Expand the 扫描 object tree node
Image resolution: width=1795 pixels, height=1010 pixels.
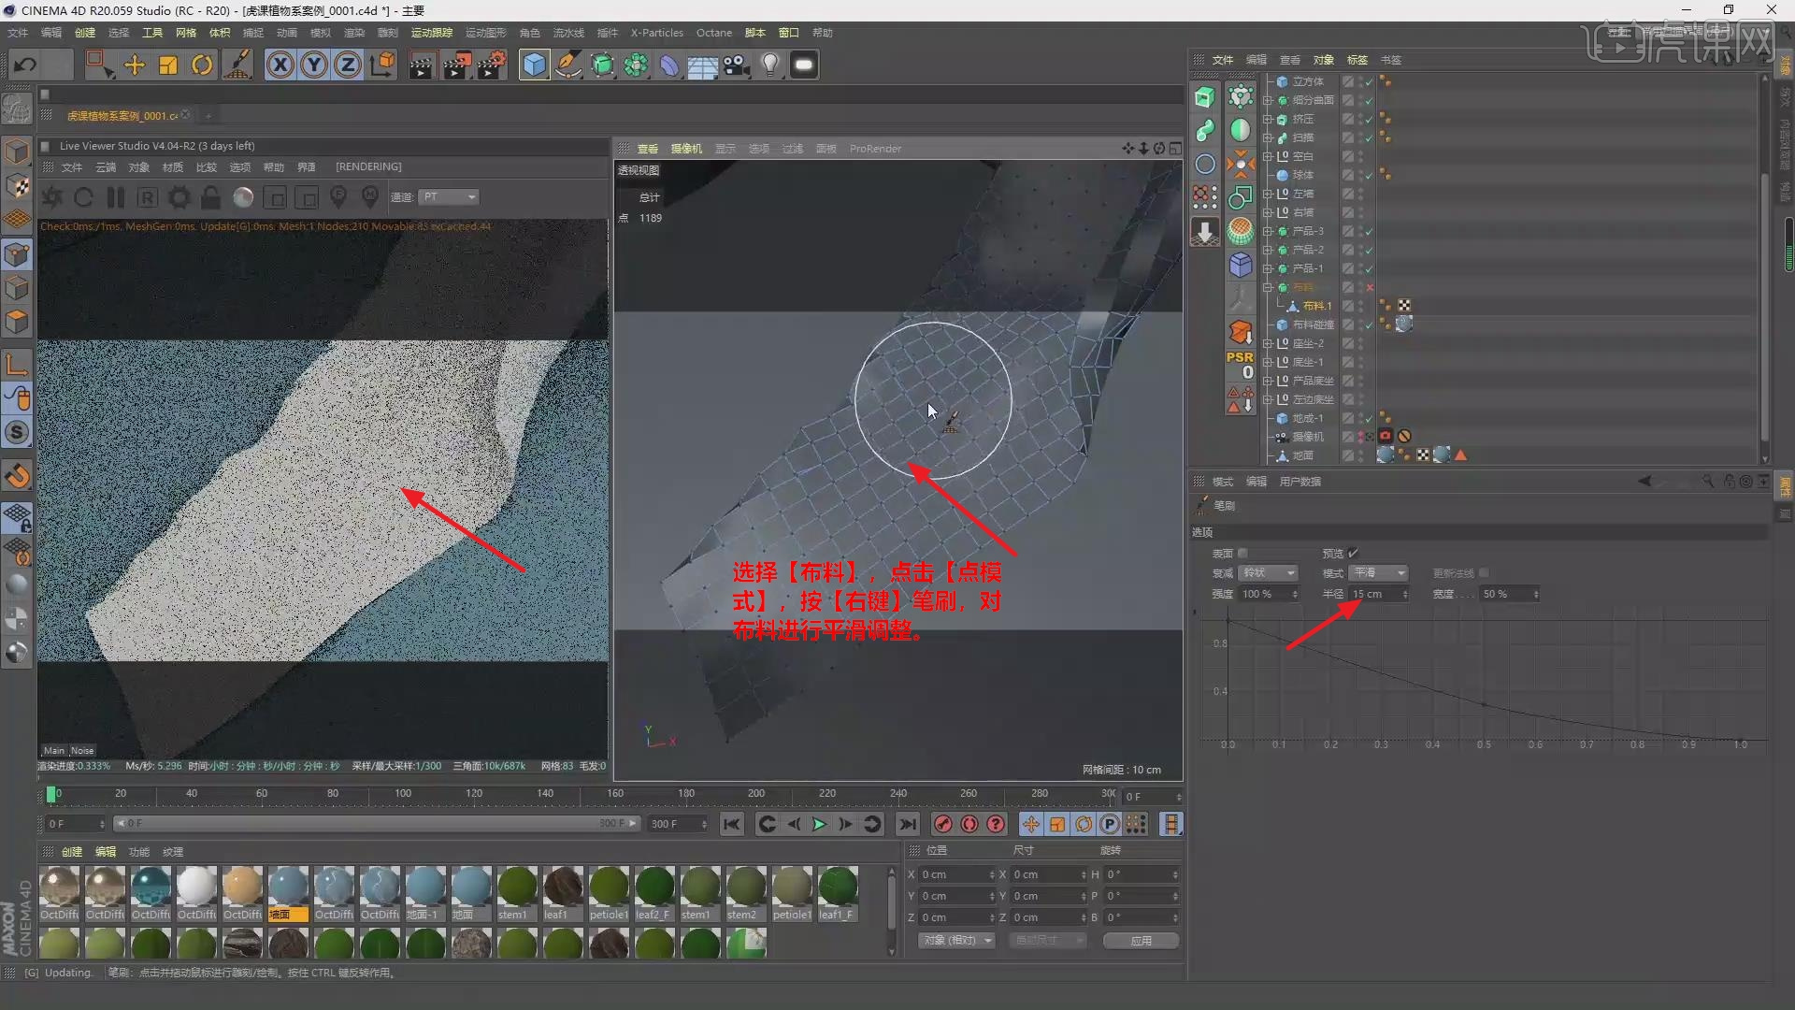pos(1268,137)
